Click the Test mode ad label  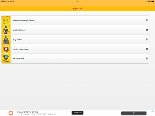point(77,113)
